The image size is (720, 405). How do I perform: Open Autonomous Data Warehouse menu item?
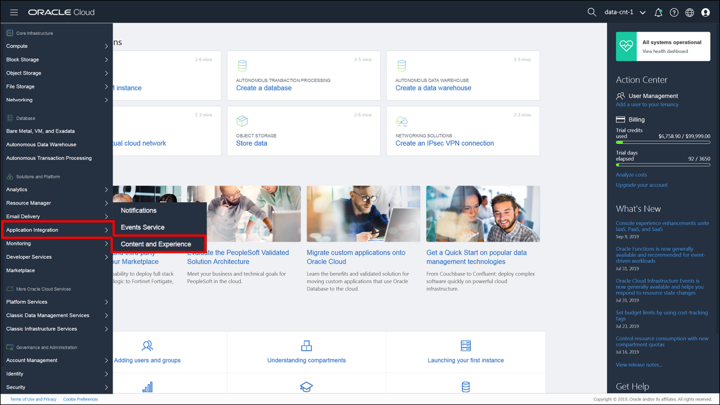pyautogui.click(x=41, y=144)
